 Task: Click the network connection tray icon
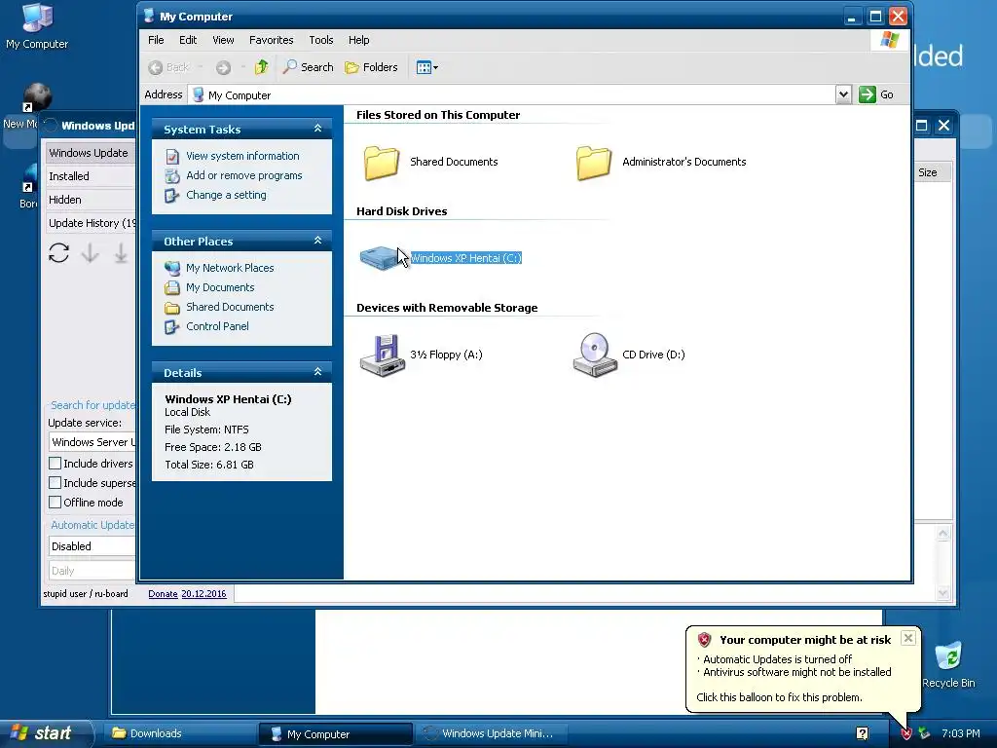(925, 734)
